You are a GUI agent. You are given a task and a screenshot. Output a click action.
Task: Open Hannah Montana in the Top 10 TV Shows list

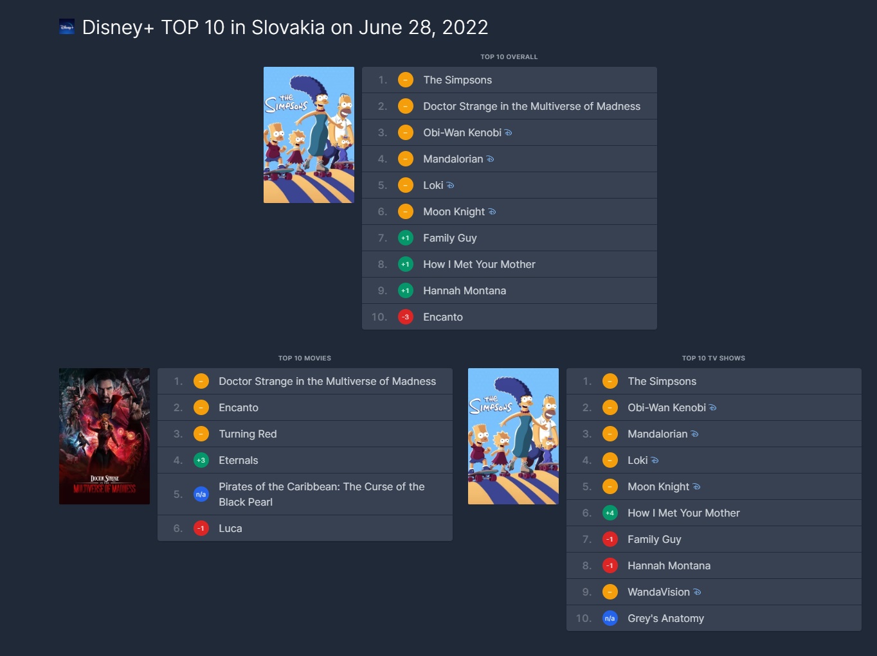[669, 565]
